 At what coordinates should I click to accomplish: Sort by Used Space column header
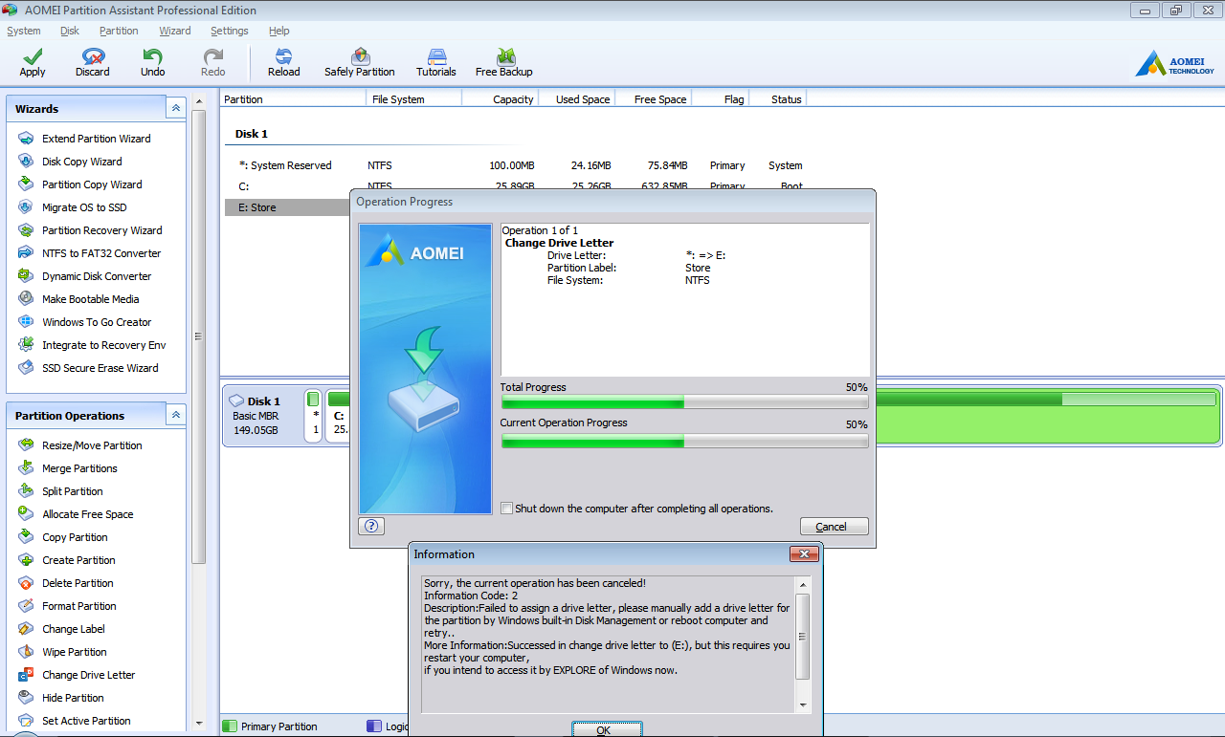pos(575,98)
